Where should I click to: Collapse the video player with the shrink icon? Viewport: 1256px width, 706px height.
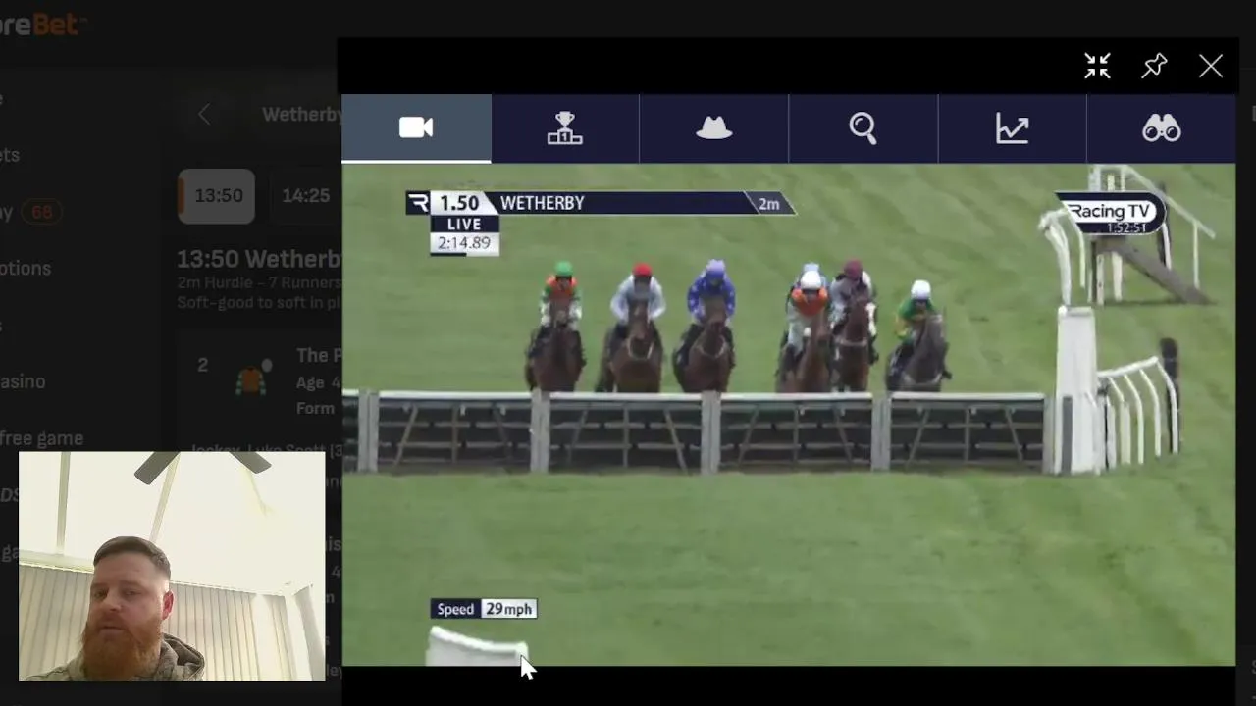point(1097,66)
